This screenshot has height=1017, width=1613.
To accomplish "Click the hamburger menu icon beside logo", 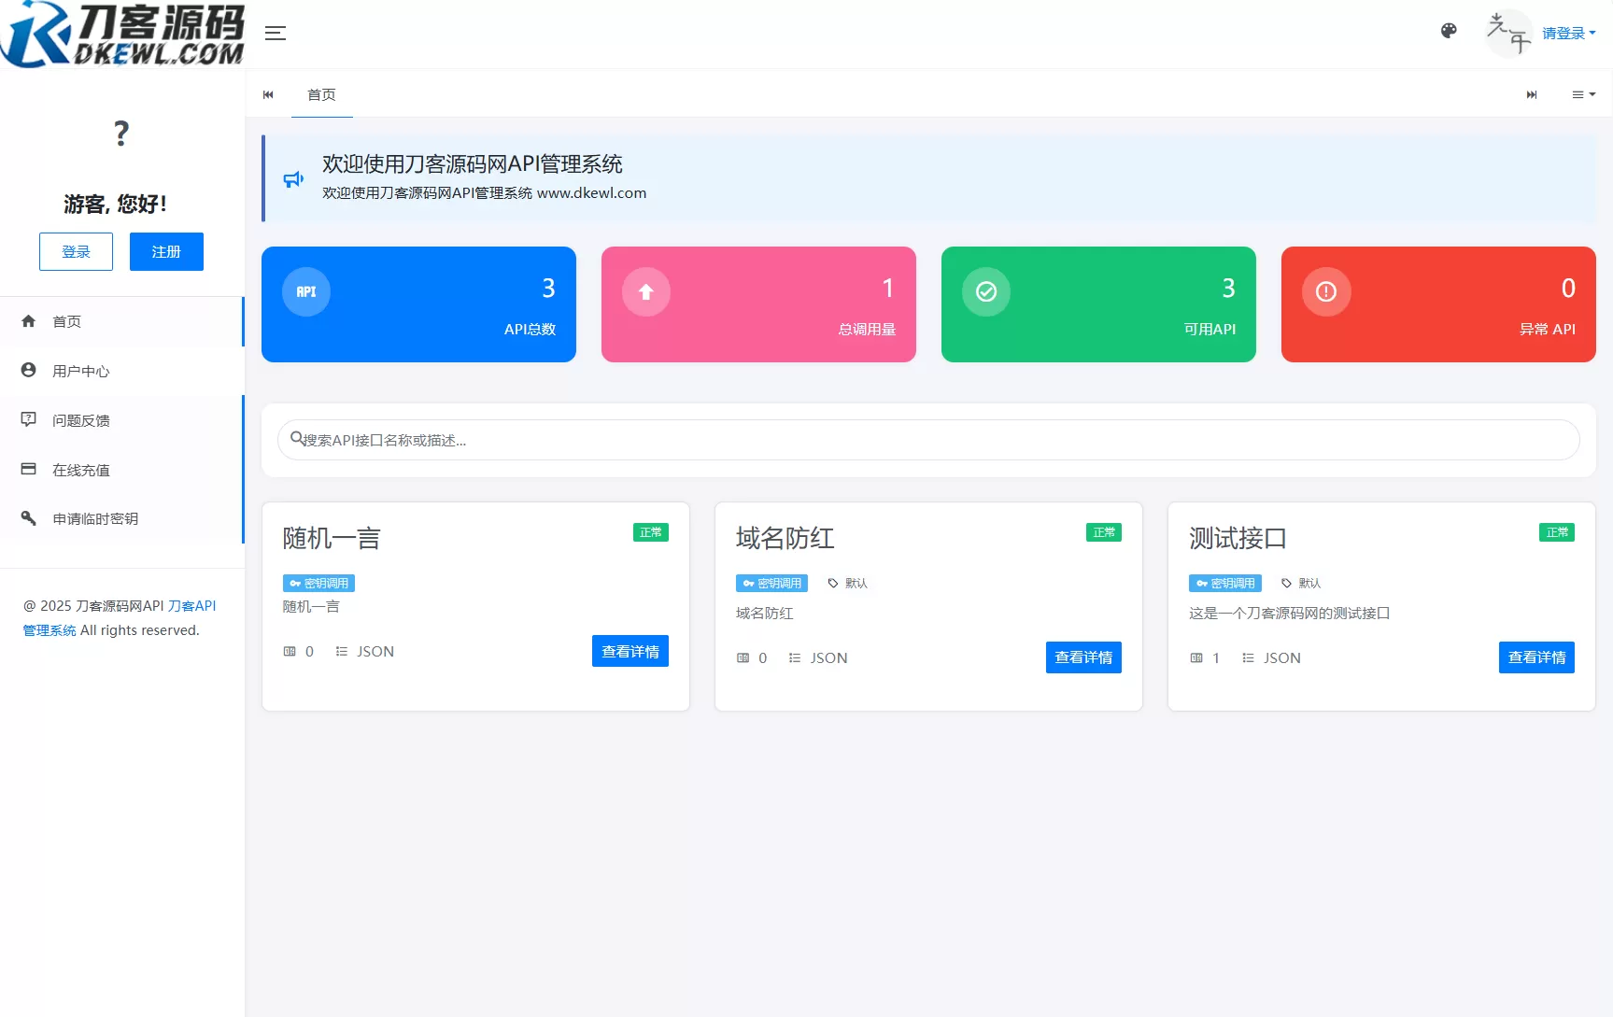I will click(x=275, y=33).
